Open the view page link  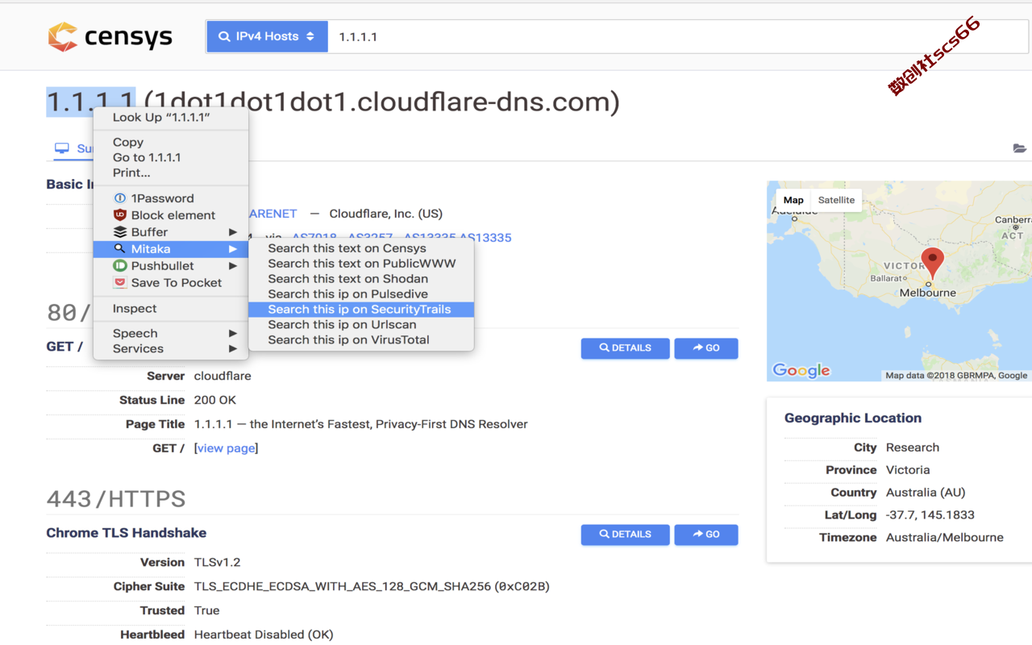[x=226, y=448]
